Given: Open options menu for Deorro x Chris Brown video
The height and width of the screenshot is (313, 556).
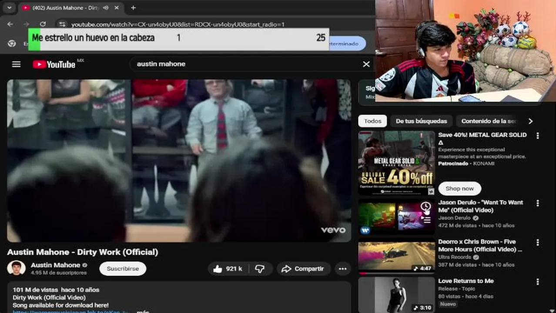Looking at the screenshot, I should tap(538, 243).
